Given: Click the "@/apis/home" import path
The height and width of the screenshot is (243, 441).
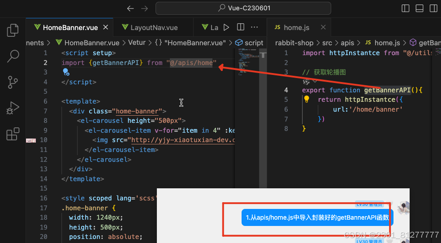Looking at the screenshot, I should 191,62.
